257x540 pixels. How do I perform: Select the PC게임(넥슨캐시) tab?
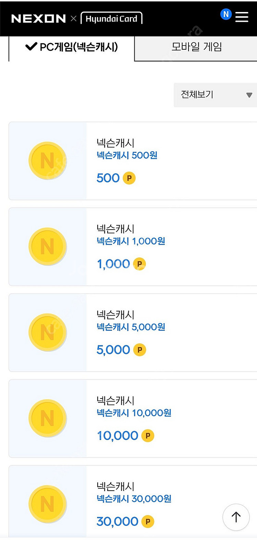[72, 47]
